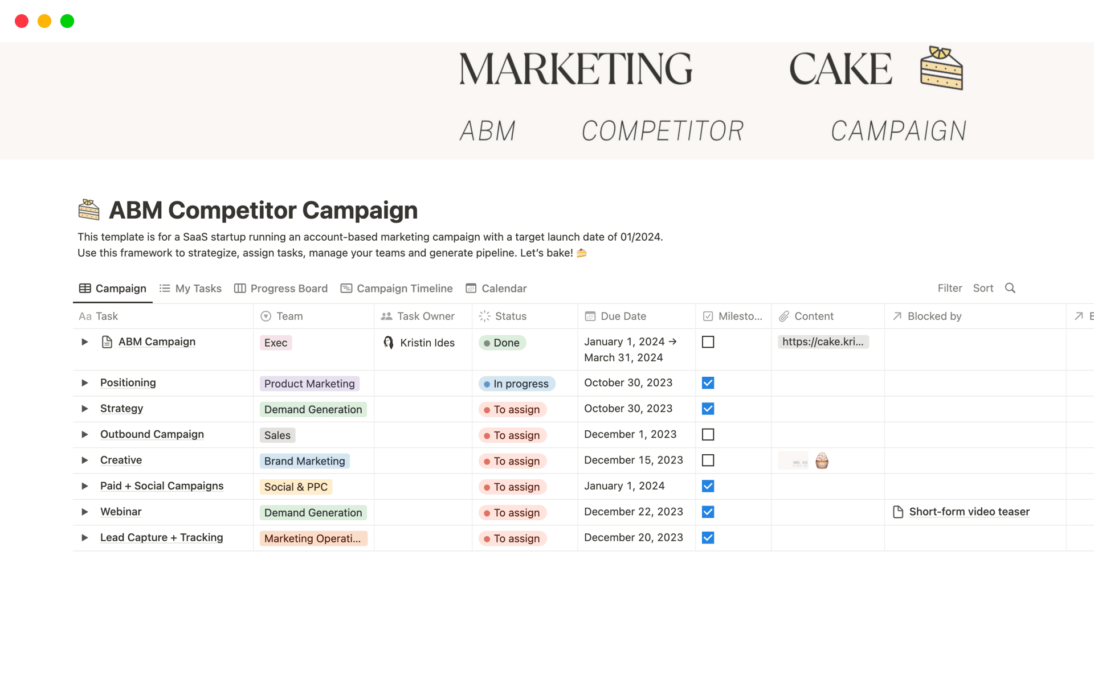Click the cake emoji page icon
The height and width of the screenshot is (683, 1094).
coord(88,208)
